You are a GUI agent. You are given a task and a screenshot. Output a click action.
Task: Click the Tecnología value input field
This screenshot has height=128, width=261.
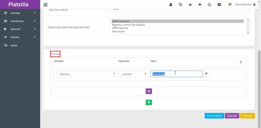click(x=176, y=74)
